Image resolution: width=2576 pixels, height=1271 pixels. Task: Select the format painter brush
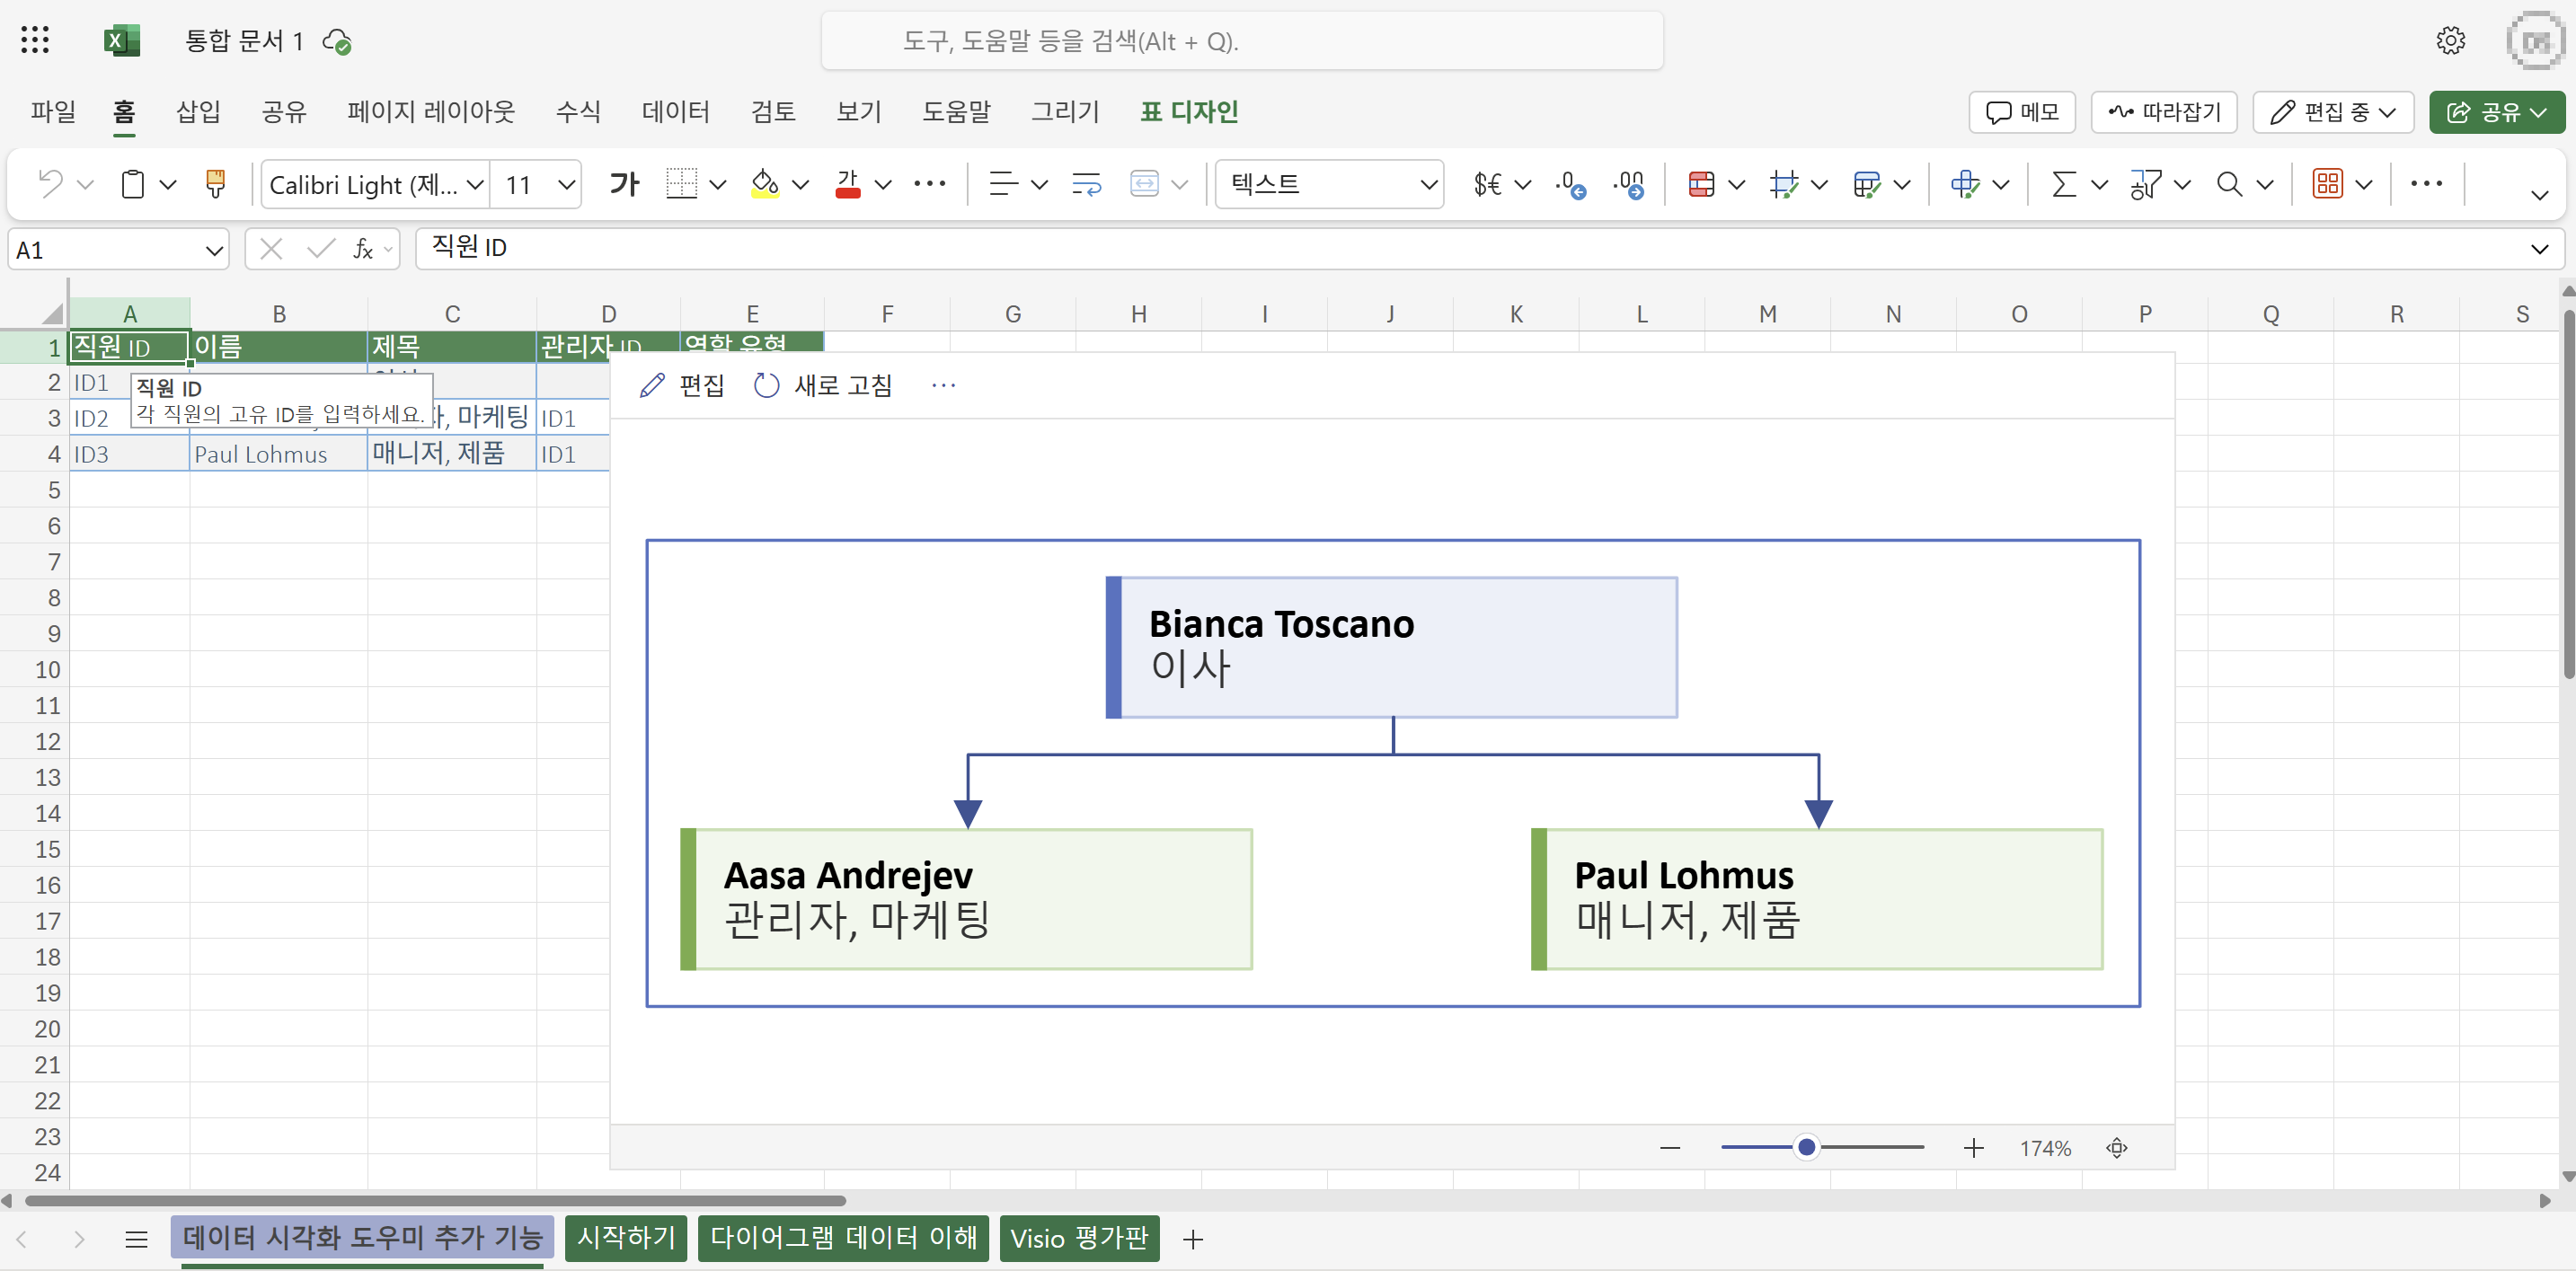215,184
